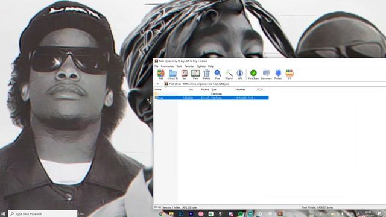Open the File menu

point(156,66)
